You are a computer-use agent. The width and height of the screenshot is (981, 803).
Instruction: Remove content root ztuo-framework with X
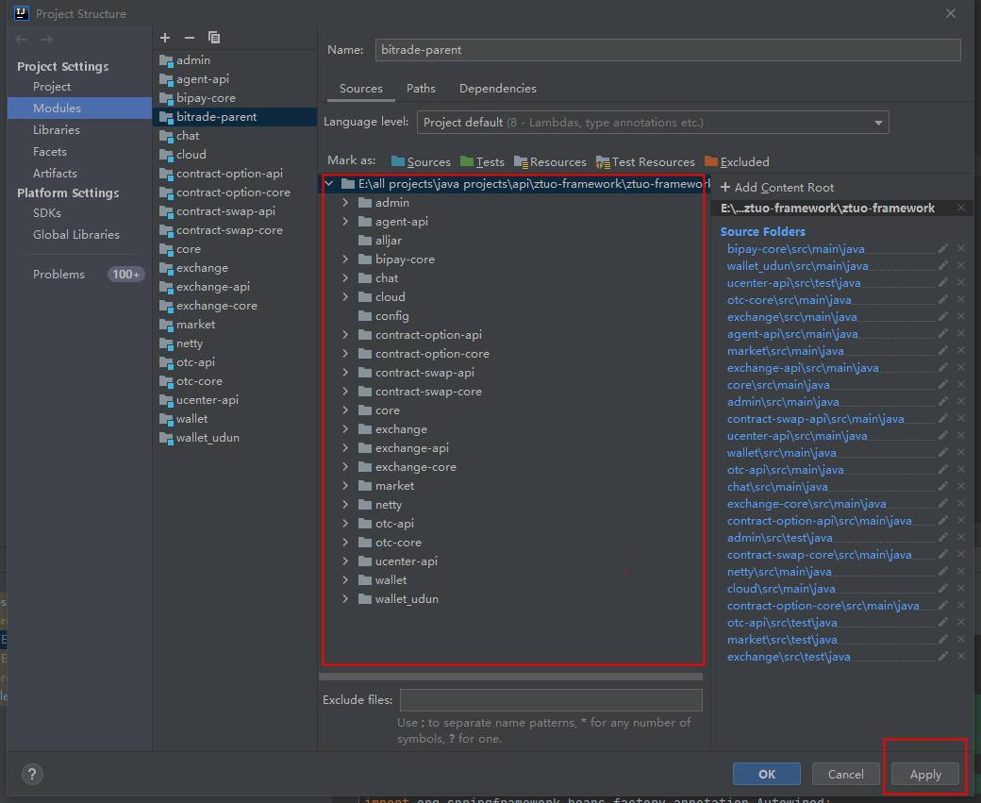pyautogui.click(x=961, y=208)
